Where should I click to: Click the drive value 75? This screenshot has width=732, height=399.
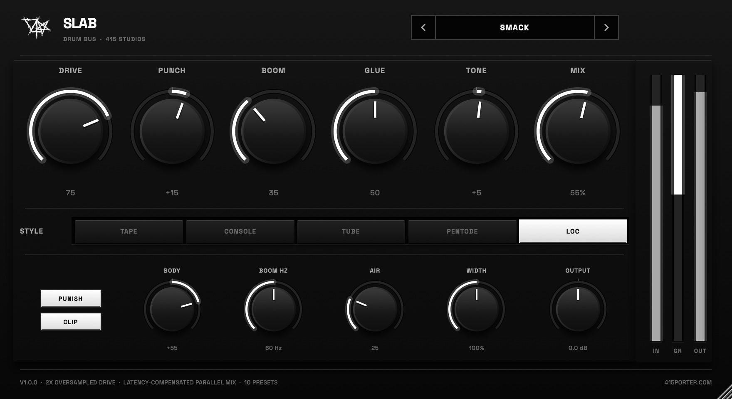[70, 193]
